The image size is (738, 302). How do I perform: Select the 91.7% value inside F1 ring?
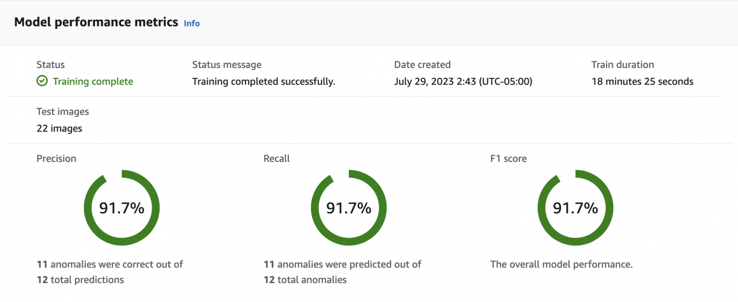[575, 208]
